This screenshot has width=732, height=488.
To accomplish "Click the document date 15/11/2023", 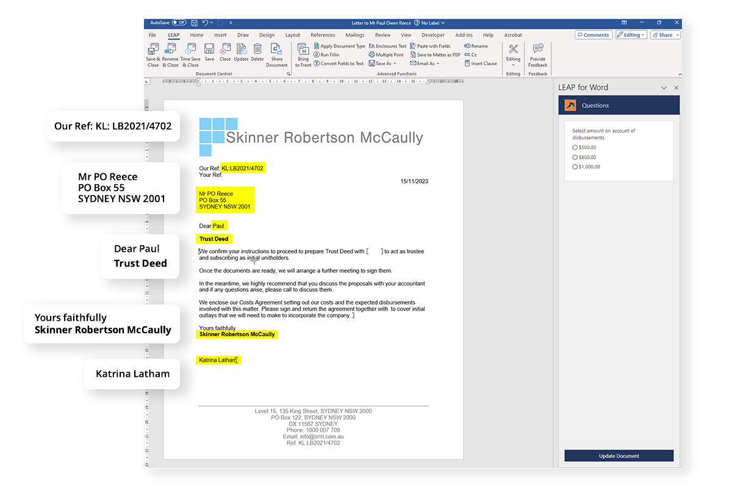I will coord(414,181).
